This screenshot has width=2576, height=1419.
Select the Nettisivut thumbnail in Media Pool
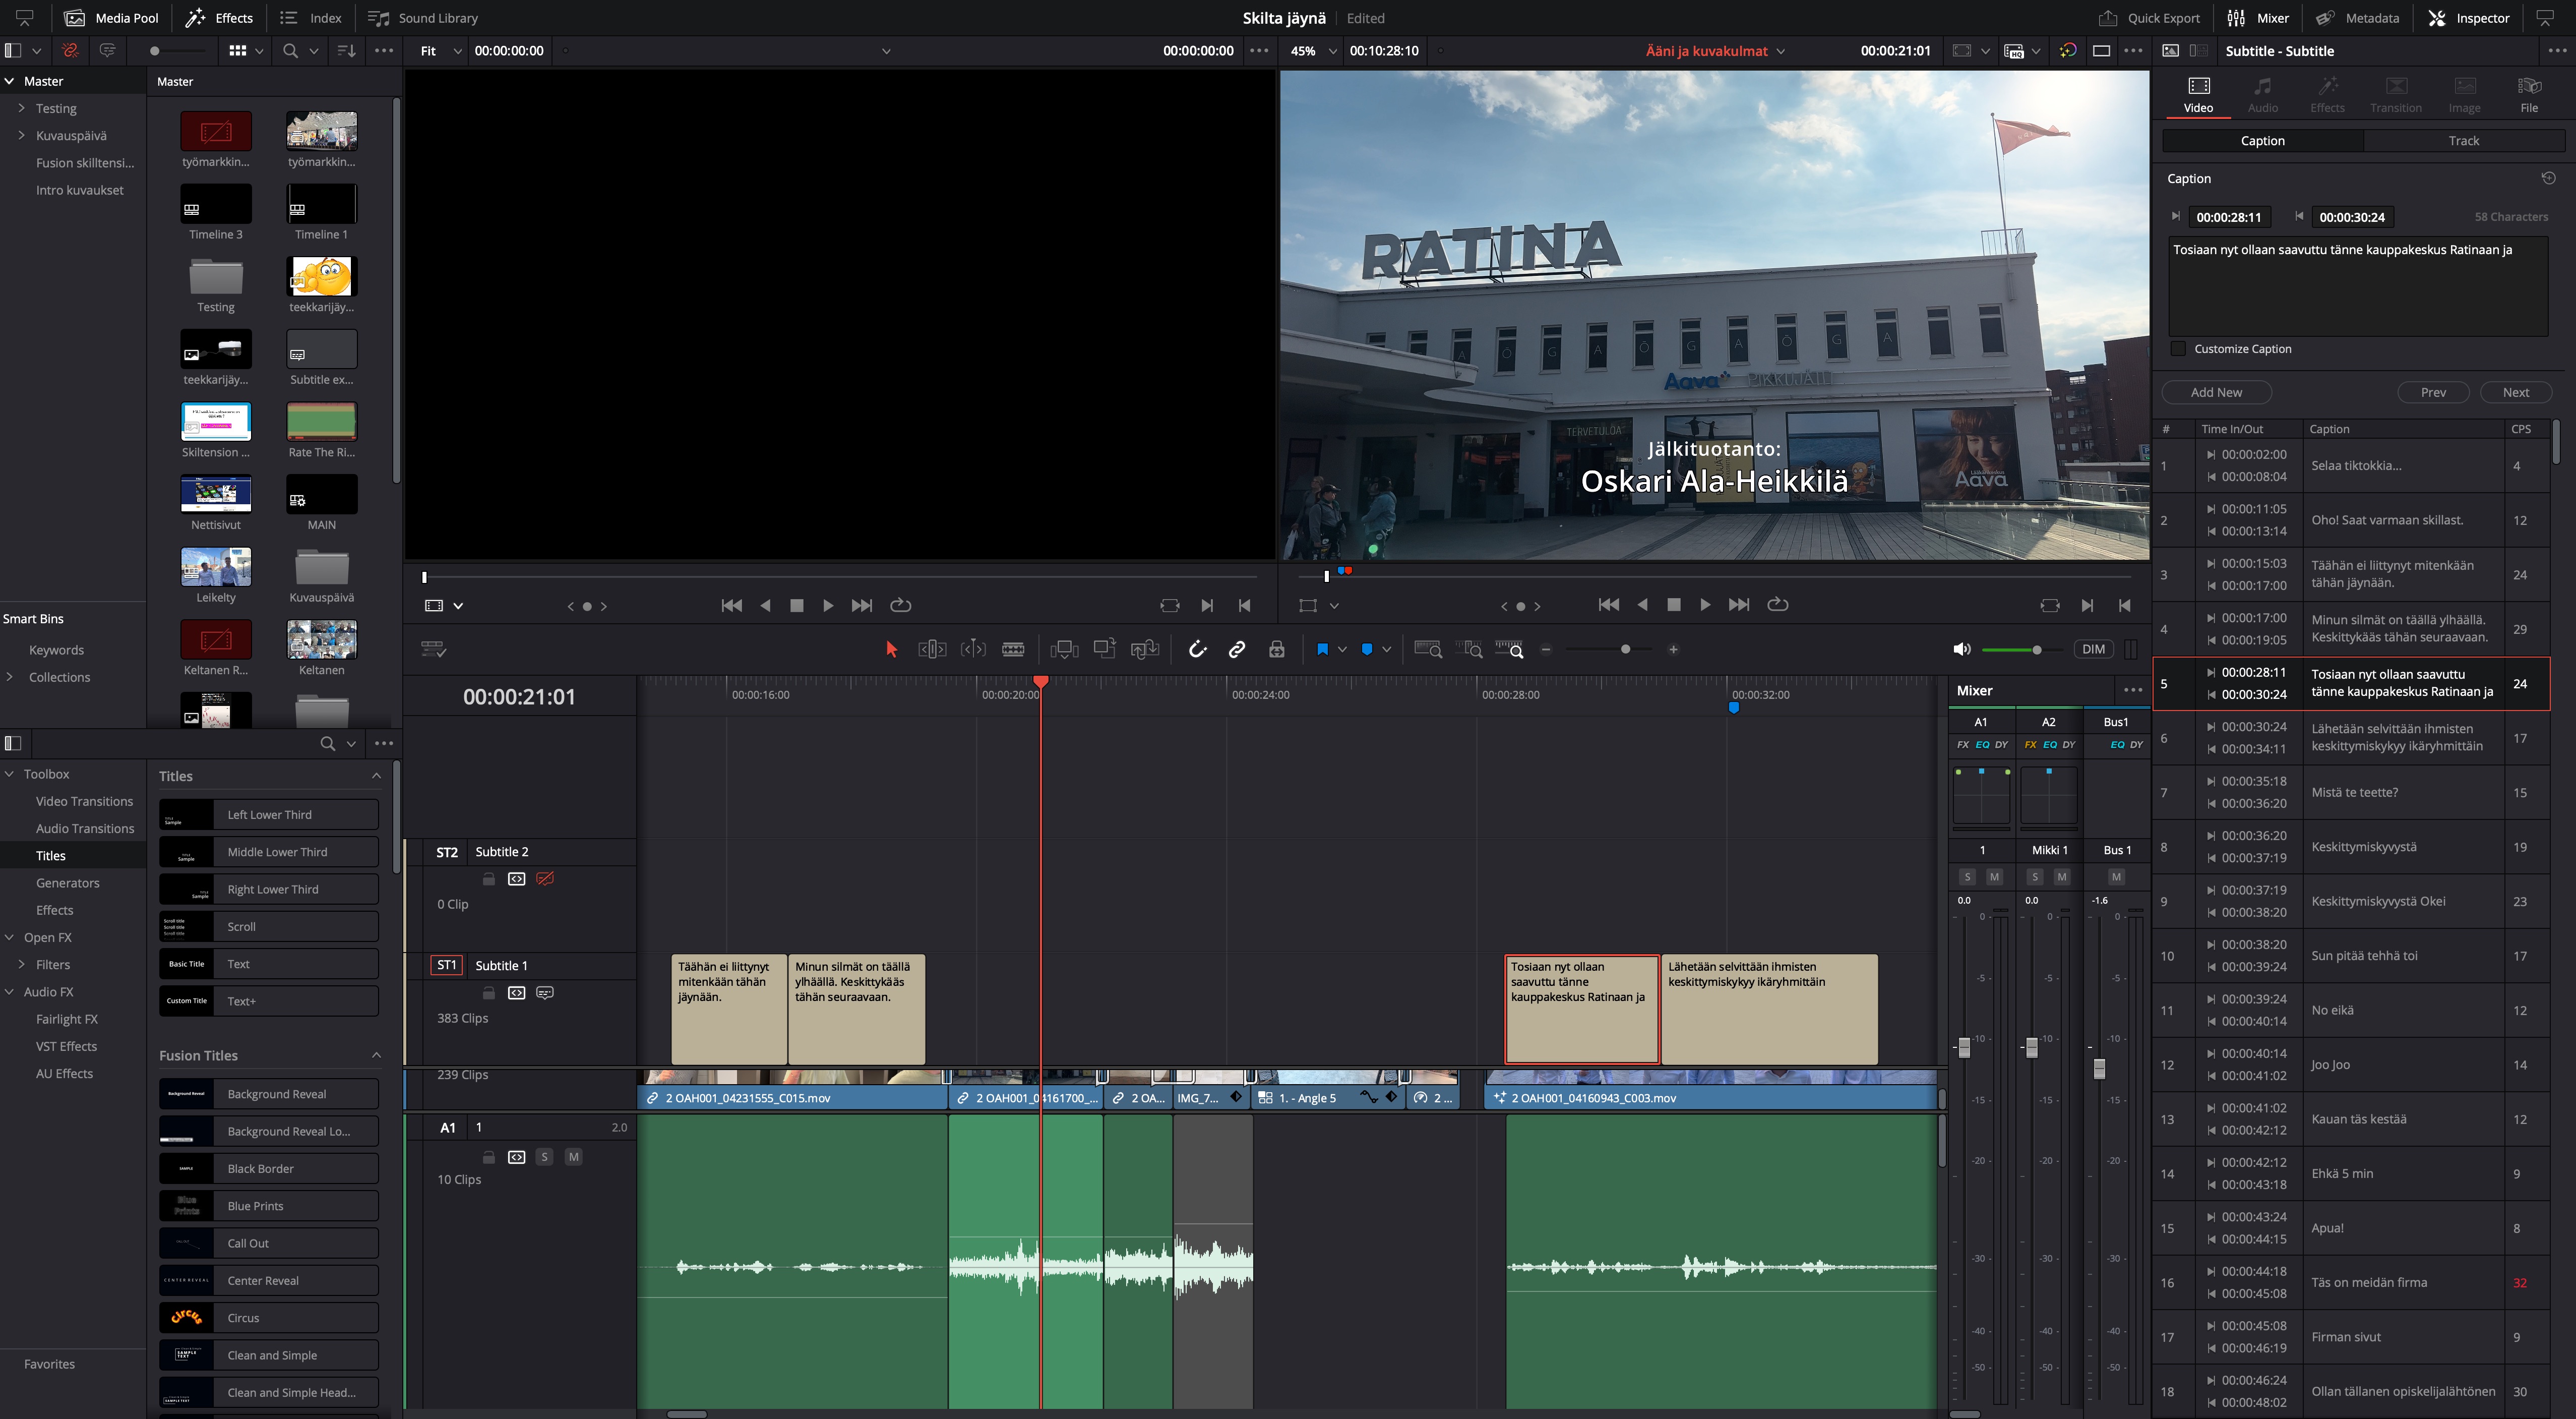tap(216, 494)
